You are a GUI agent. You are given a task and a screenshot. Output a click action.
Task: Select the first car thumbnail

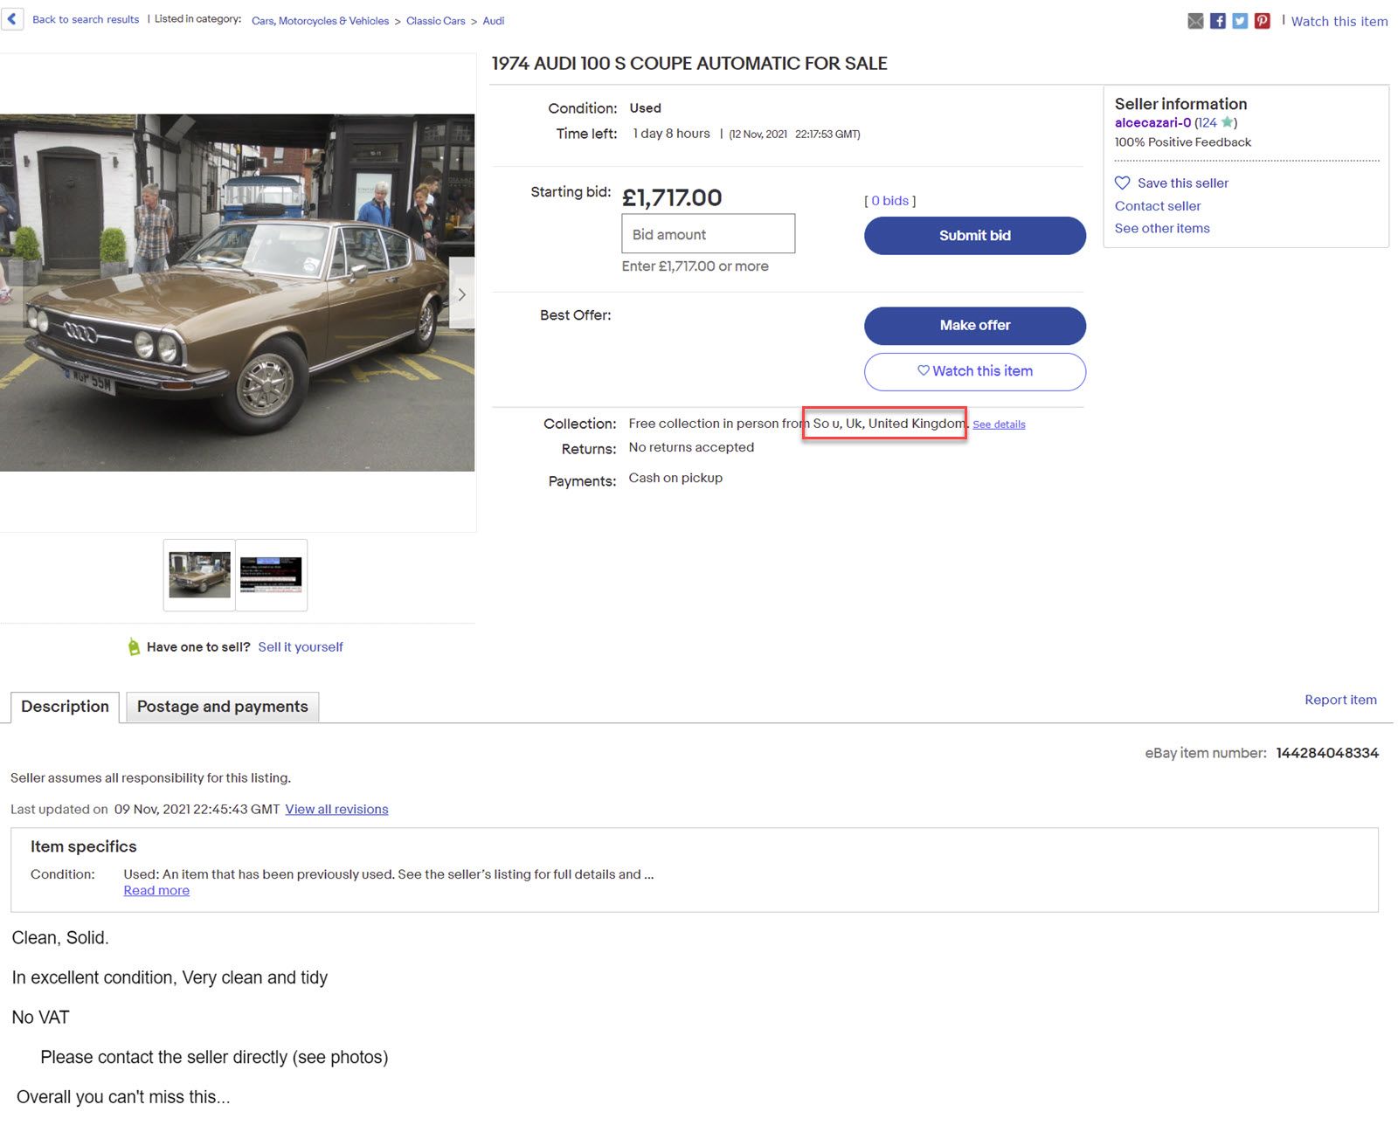tap(199, 575)
